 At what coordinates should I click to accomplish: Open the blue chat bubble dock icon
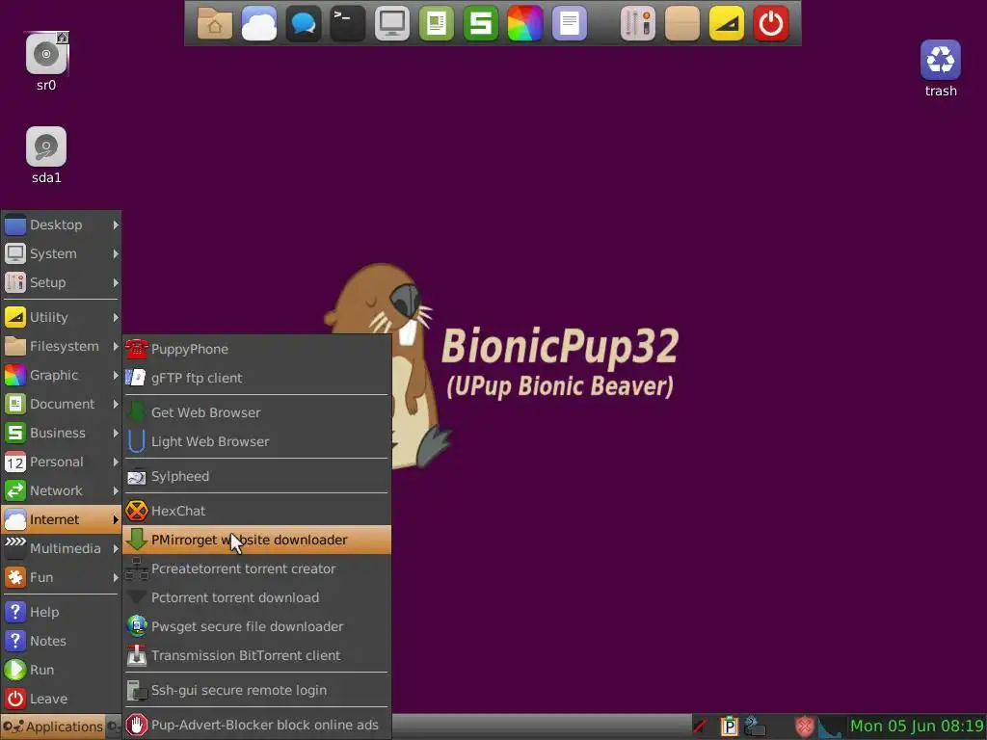point(304,23)
